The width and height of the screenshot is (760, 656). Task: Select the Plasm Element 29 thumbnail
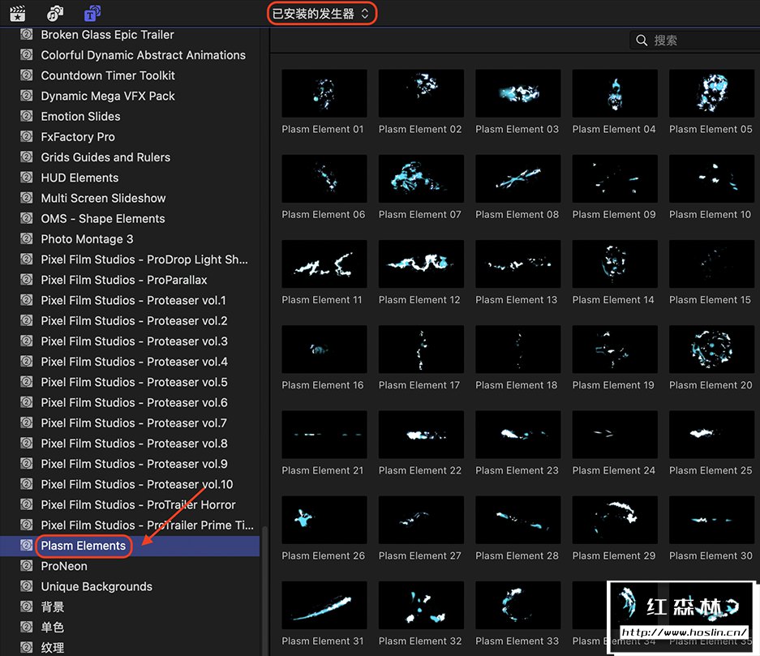pos(615,520)
